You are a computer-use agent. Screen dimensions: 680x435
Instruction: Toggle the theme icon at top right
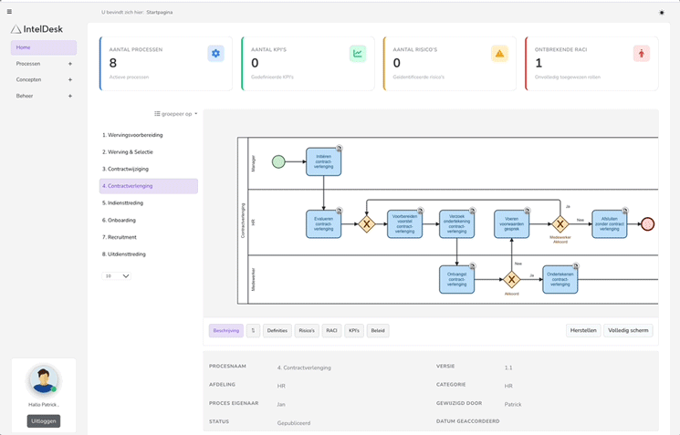tap(662, 13)
